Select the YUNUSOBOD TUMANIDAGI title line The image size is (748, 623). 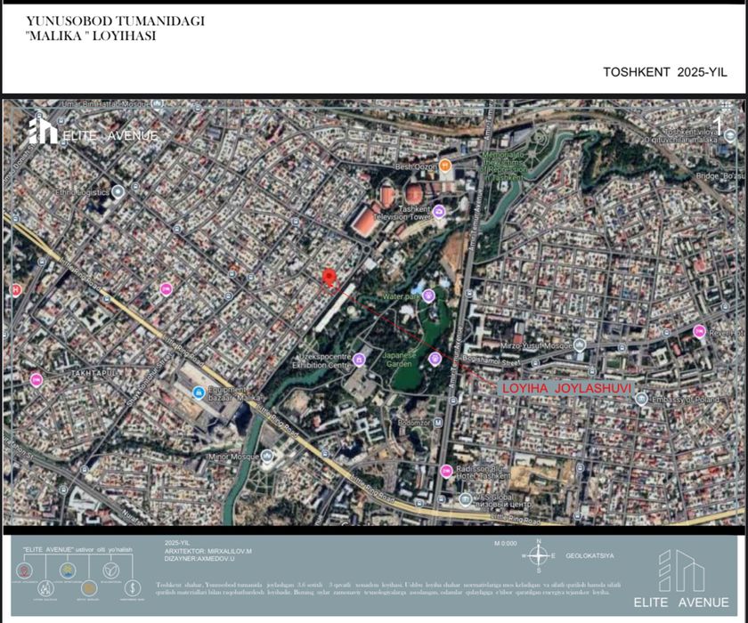tap(115, 21)
